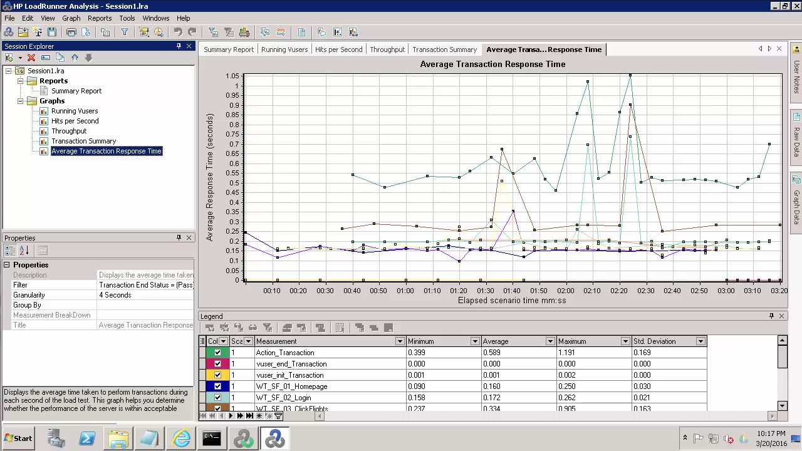The width and height of the screenshot is (802, 451).
Task: Switch to the Throughput tab
Action: click(x=387, y=49)
